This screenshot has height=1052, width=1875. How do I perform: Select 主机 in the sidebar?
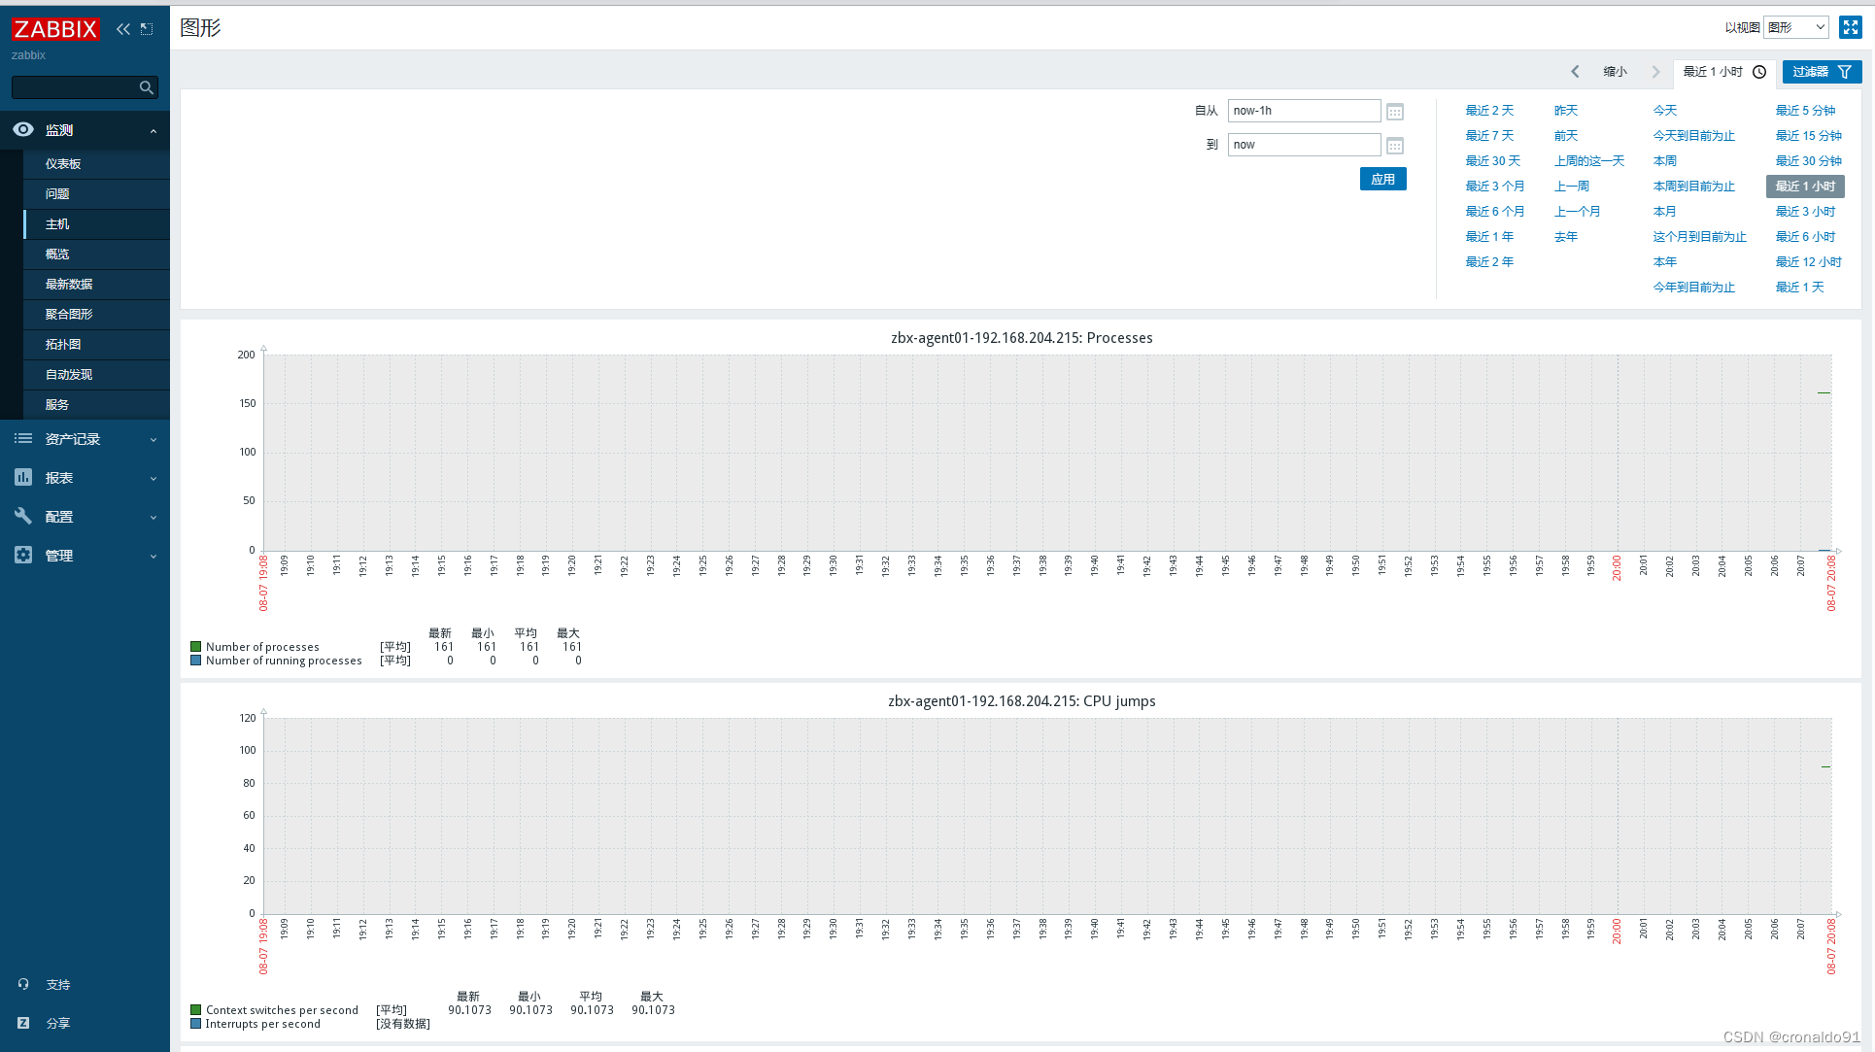tap(57, 224)
